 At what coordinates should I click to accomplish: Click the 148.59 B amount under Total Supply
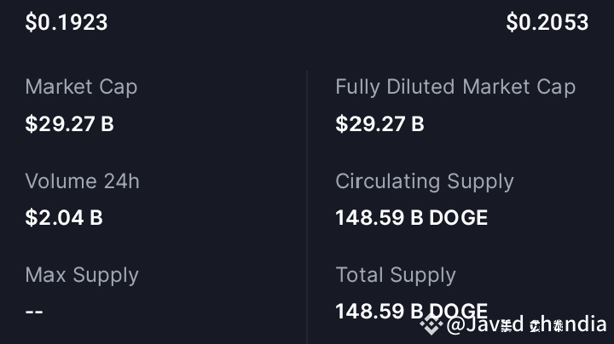(x=379, y=312)
